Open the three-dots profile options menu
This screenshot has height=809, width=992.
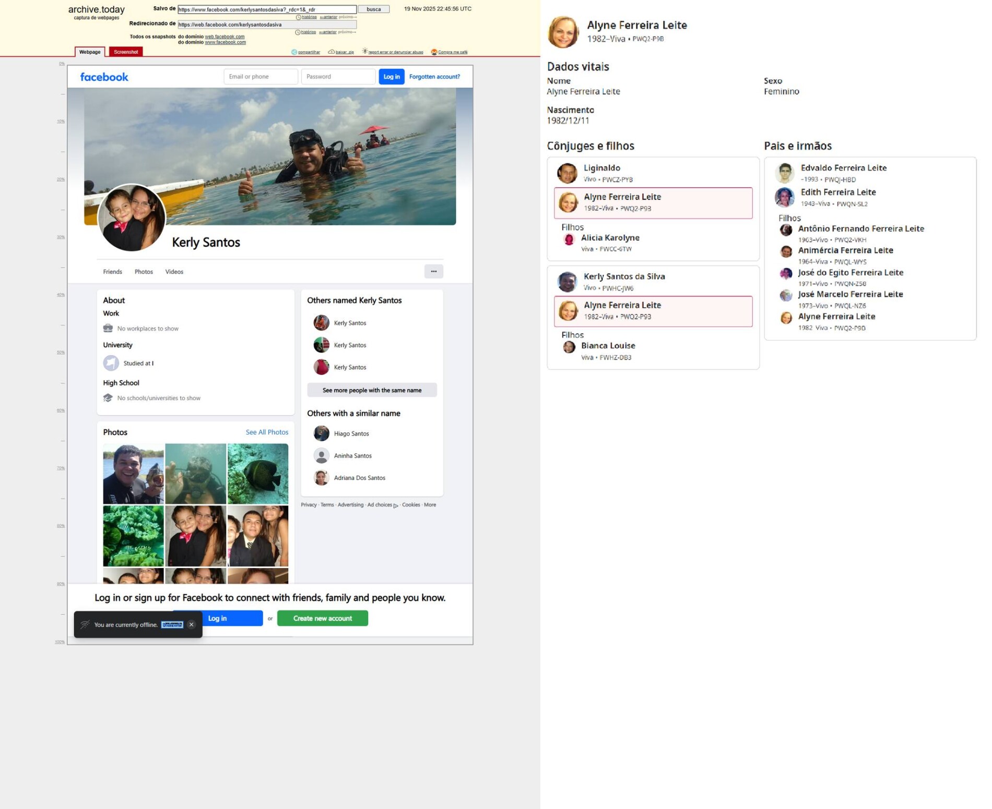point(433,271)
